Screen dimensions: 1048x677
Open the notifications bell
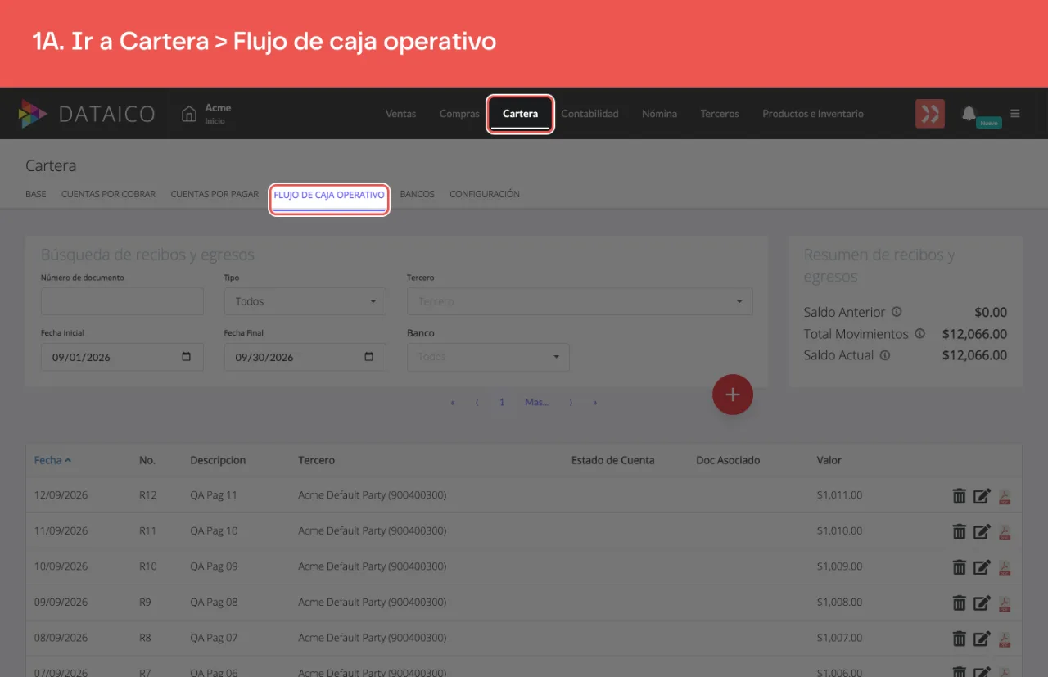tap(969, 113)
